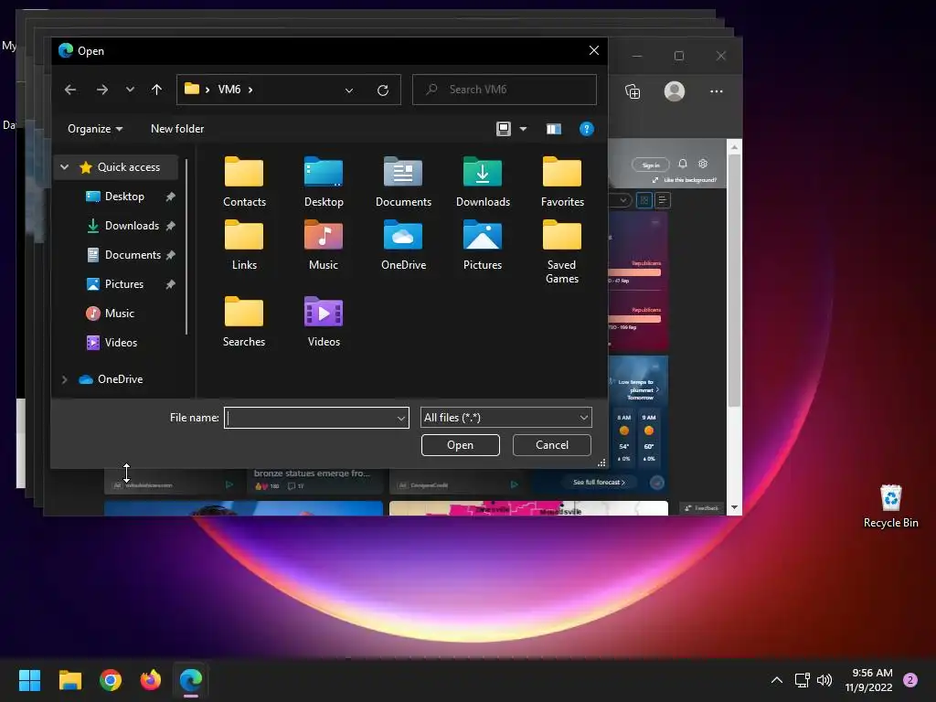Go back using the Back arrow
The width and height of the screenshot is (936, 702).
pyautogui.click(x=70, y=90)
